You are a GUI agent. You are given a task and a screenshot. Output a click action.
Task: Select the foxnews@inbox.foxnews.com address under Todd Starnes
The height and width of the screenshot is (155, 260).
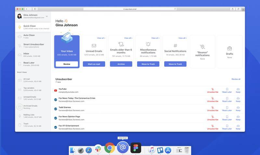(x=71, y=110)
